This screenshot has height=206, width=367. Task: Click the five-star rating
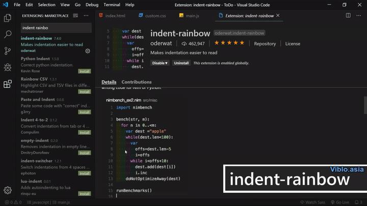pyautogui.click(x=229, y=43)
